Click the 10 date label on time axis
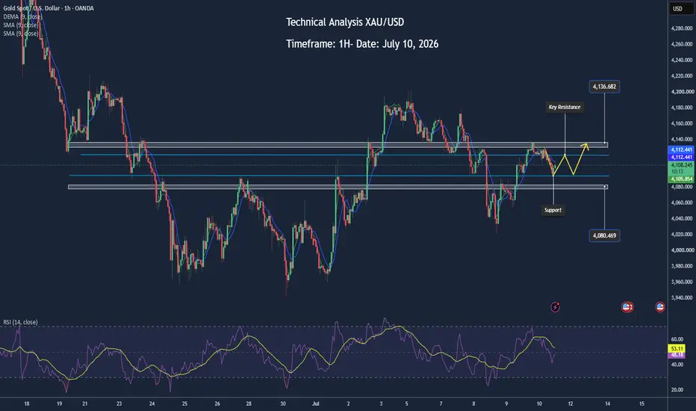This screenshot has height=411, width=696. (539, 404)
